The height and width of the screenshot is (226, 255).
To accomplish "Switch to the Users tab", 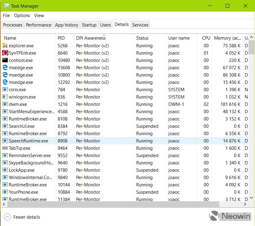I will coord(105,25).
